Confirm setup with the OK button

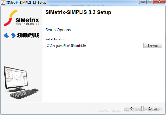(x=132, y=108)
